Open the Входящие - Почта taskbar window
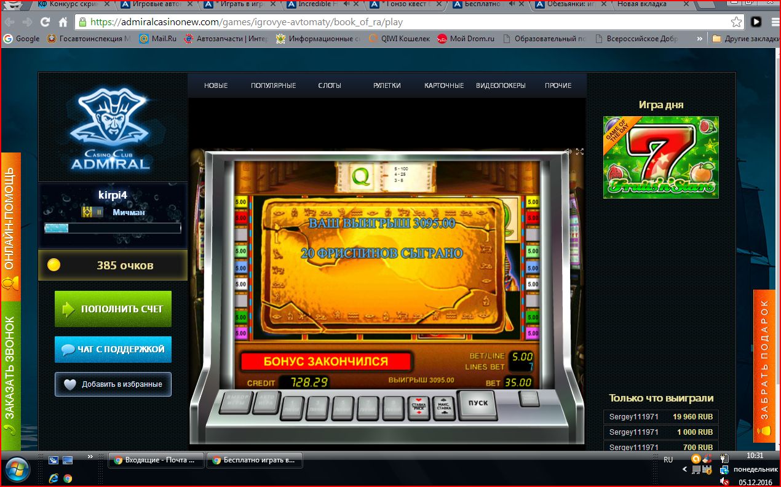Image resolution: width=781 pixels, height=487 pixels. pyautogui.click(x=156, y=459)
